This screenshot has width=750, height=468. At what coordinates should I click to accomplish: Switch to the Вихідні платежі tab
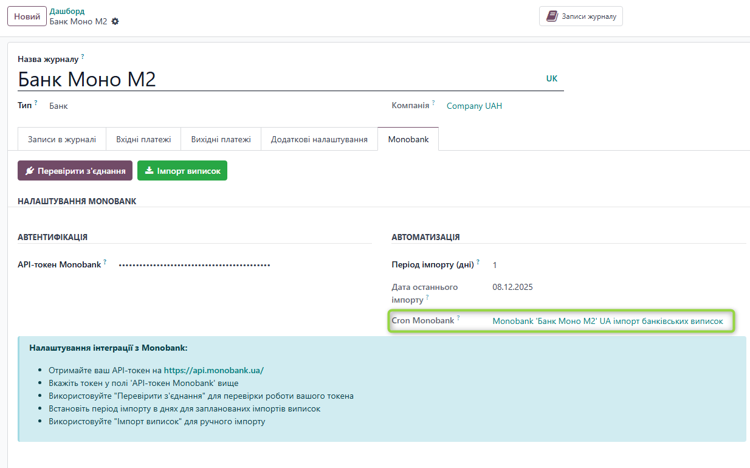(x=221, y=139)
